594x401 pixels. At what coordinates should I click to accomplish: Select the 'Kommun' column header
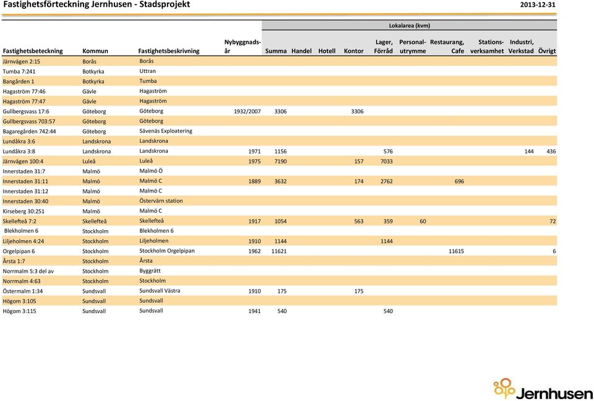click(95, 51)
